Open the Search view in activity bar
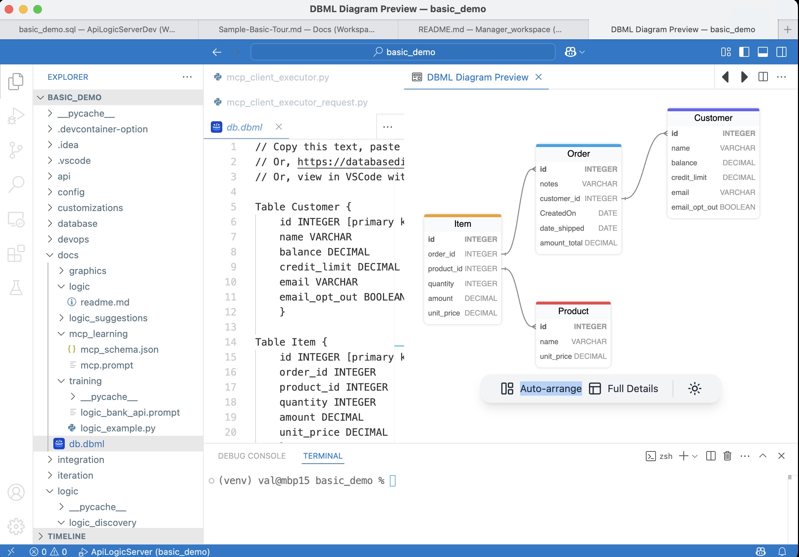Image resolution: width=799 pixels, height=557 pixels. point(16,184)
